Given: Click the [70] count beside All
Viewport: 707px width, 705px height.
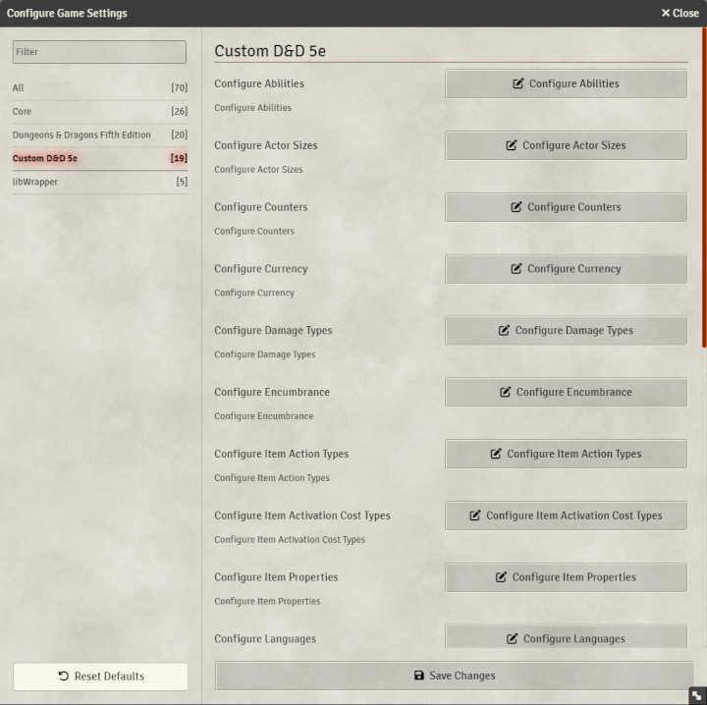Looking at the screenshot, I should [x=179, y=87].
